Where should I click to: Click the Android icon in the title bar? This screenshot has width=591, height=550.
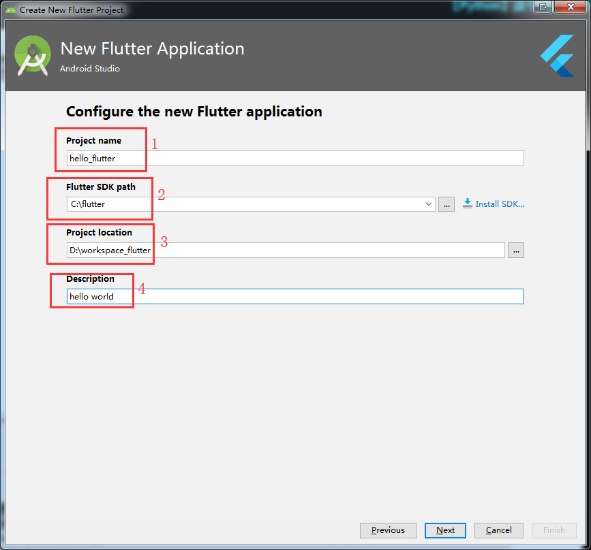(10, 10)
